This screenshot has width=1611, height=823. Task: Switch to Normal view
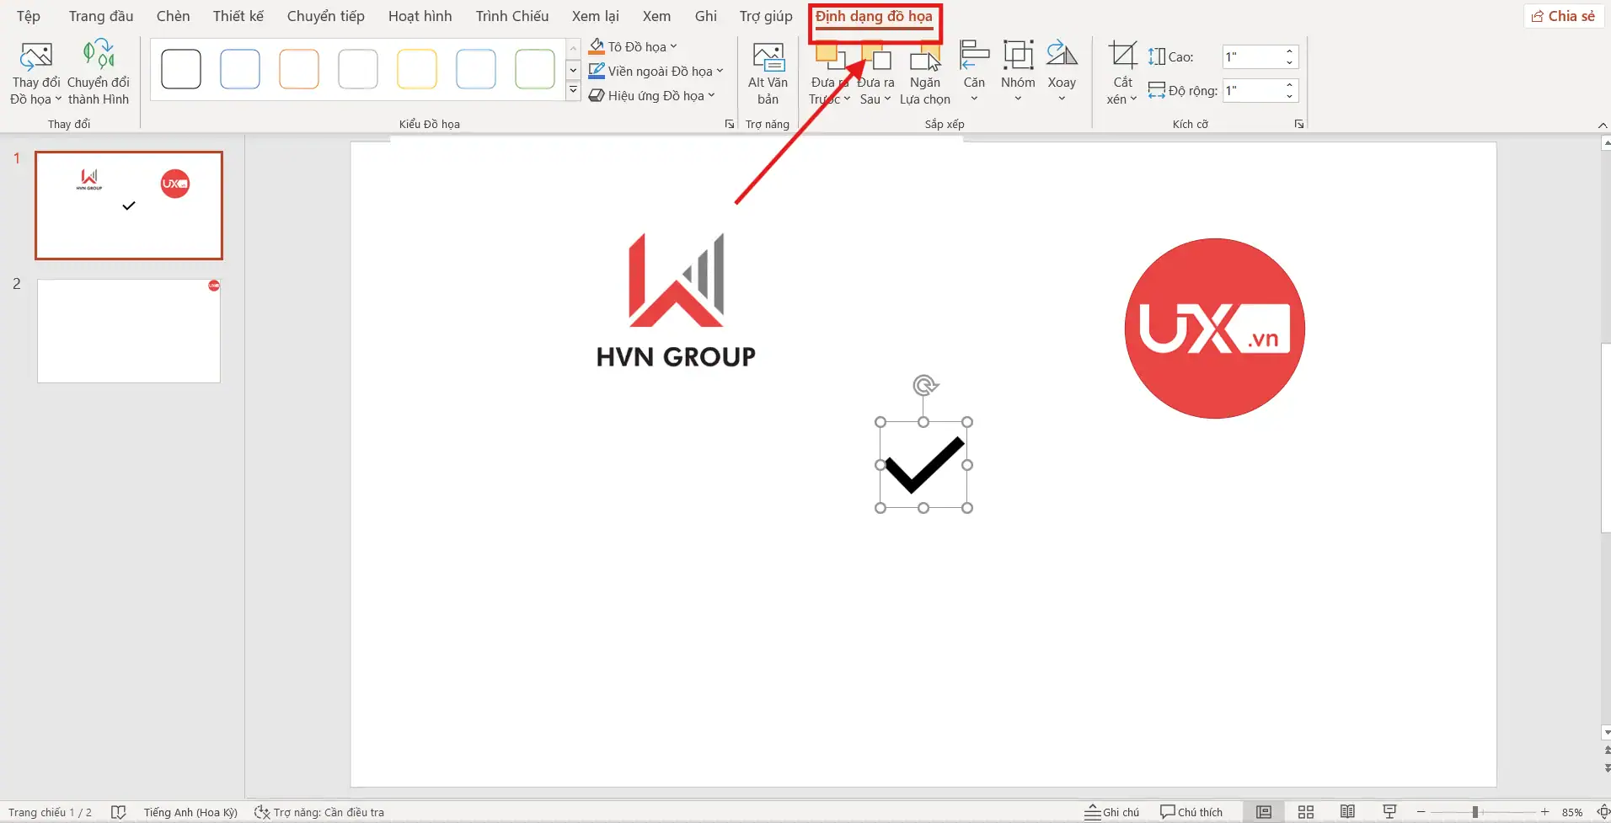click(x=1264, y=812)
